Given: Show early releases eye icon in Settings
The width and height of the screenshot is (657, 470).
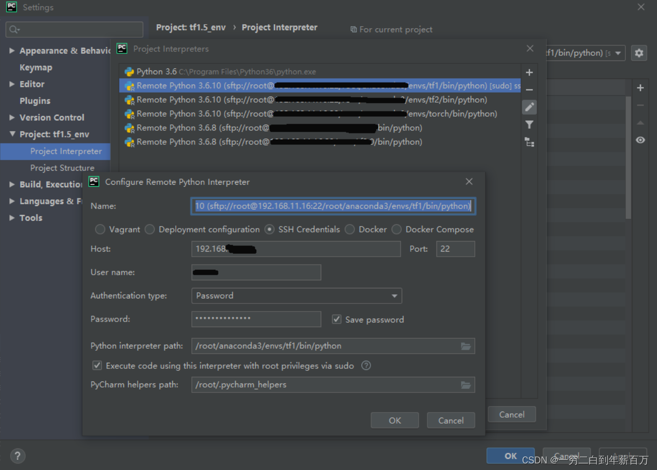Looking at the screenshot, I should point(640,140).
